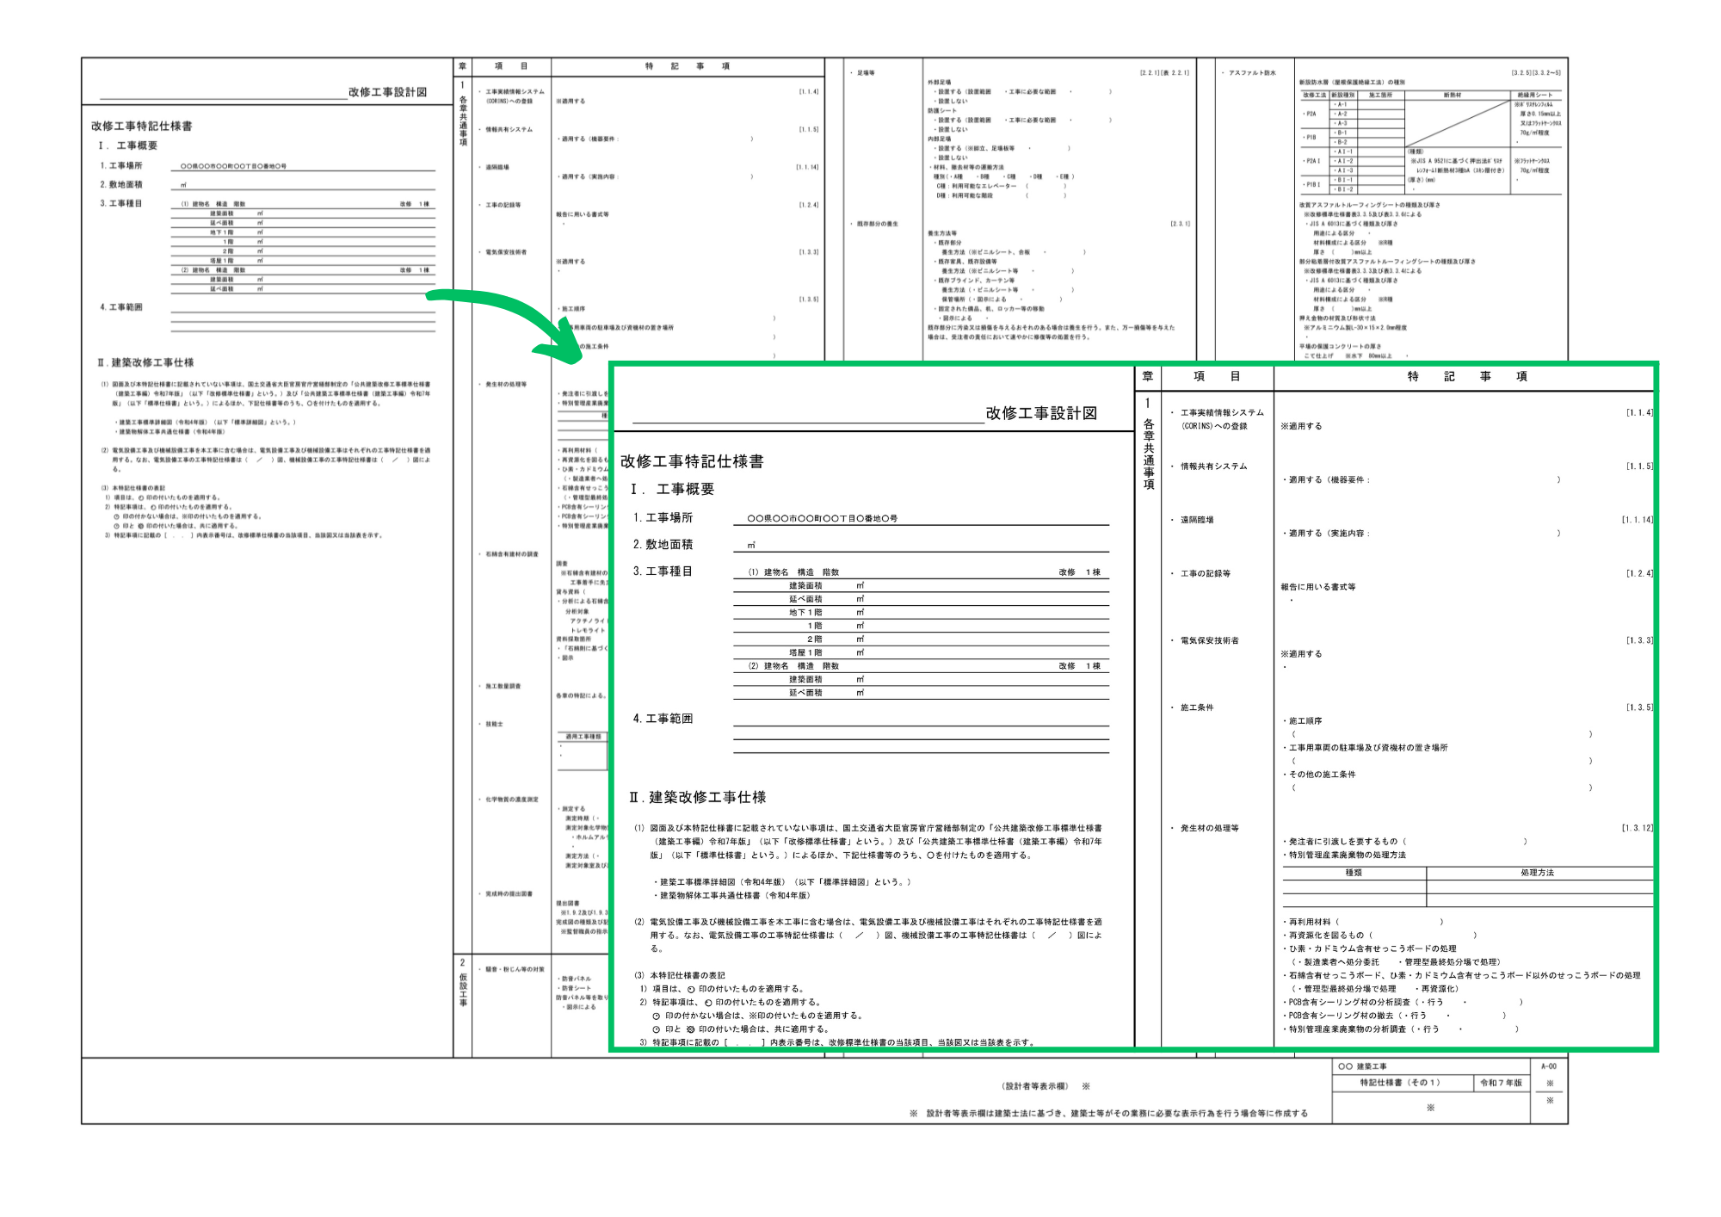
Task: Click '化学物質の濃度測定' on the small background page
Action: click(511, 800)
